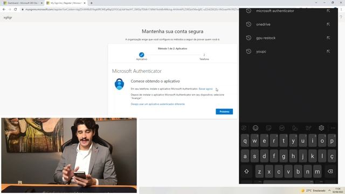The height and width of the screenshot is (194, 345).
Task: Click the weather widget in the taskbar
Action: pos(313,190)
